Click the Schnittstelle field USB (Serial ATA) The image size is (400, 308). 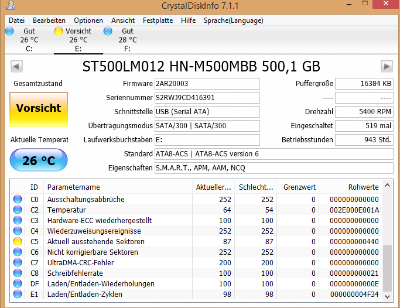click(207, 112)
